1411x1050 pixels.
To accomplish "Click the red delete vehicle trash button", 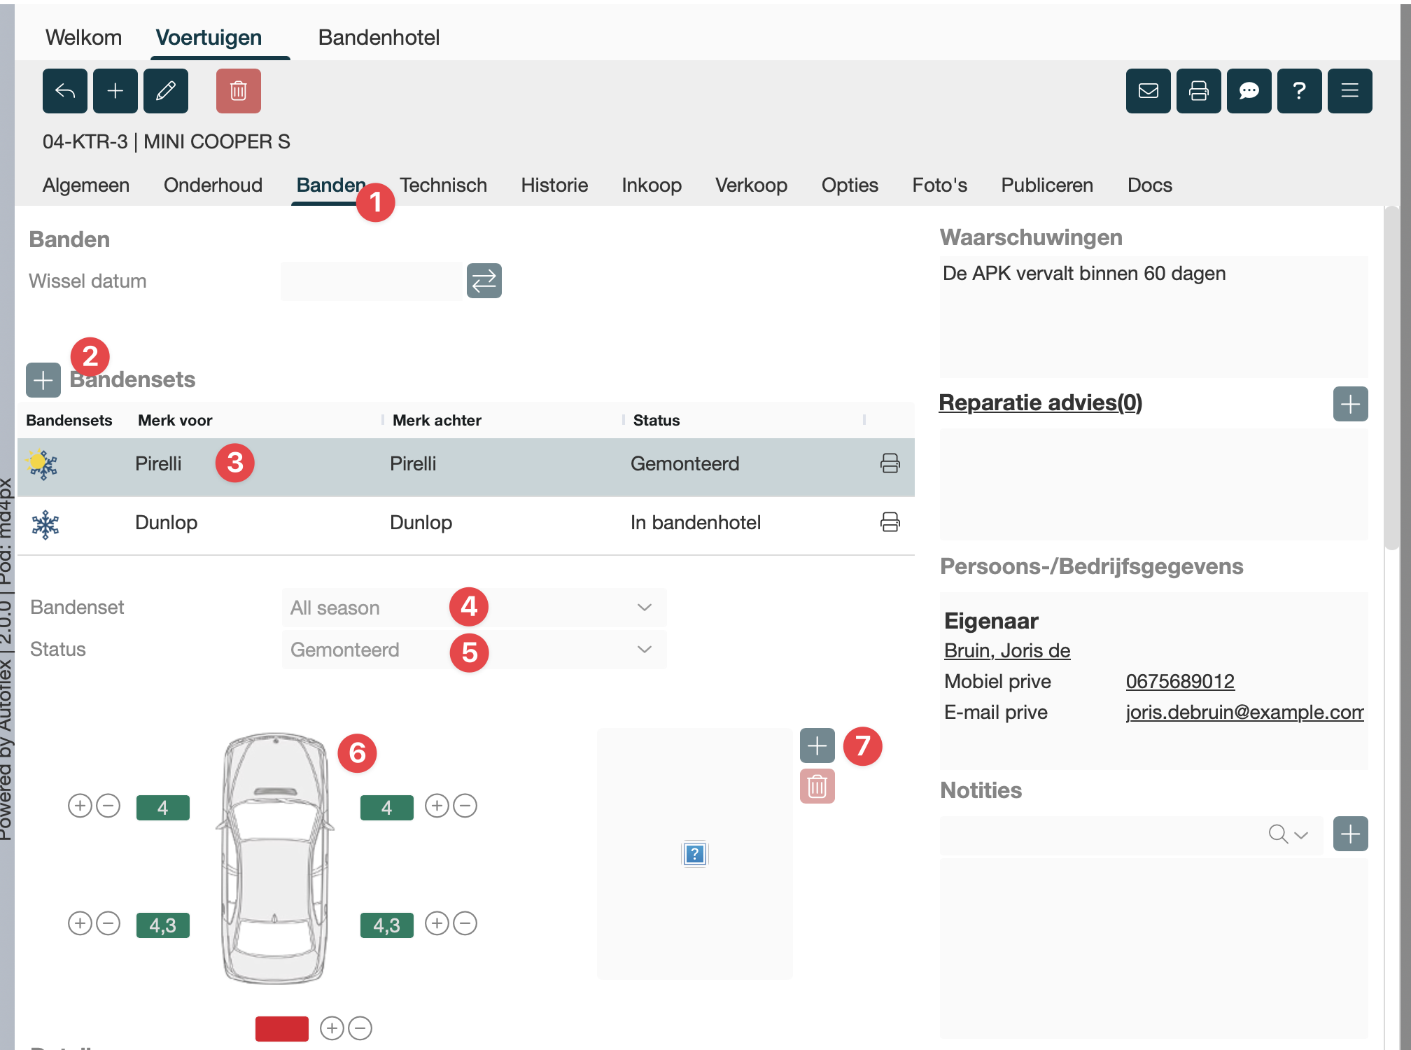I will pos(238,91).
